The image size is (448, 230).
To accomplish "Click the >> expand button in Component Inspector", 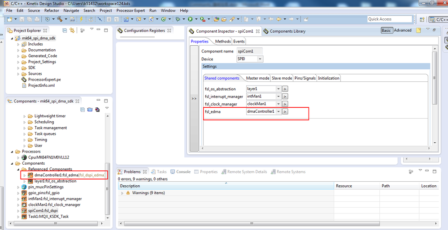I will pos(194,98).
